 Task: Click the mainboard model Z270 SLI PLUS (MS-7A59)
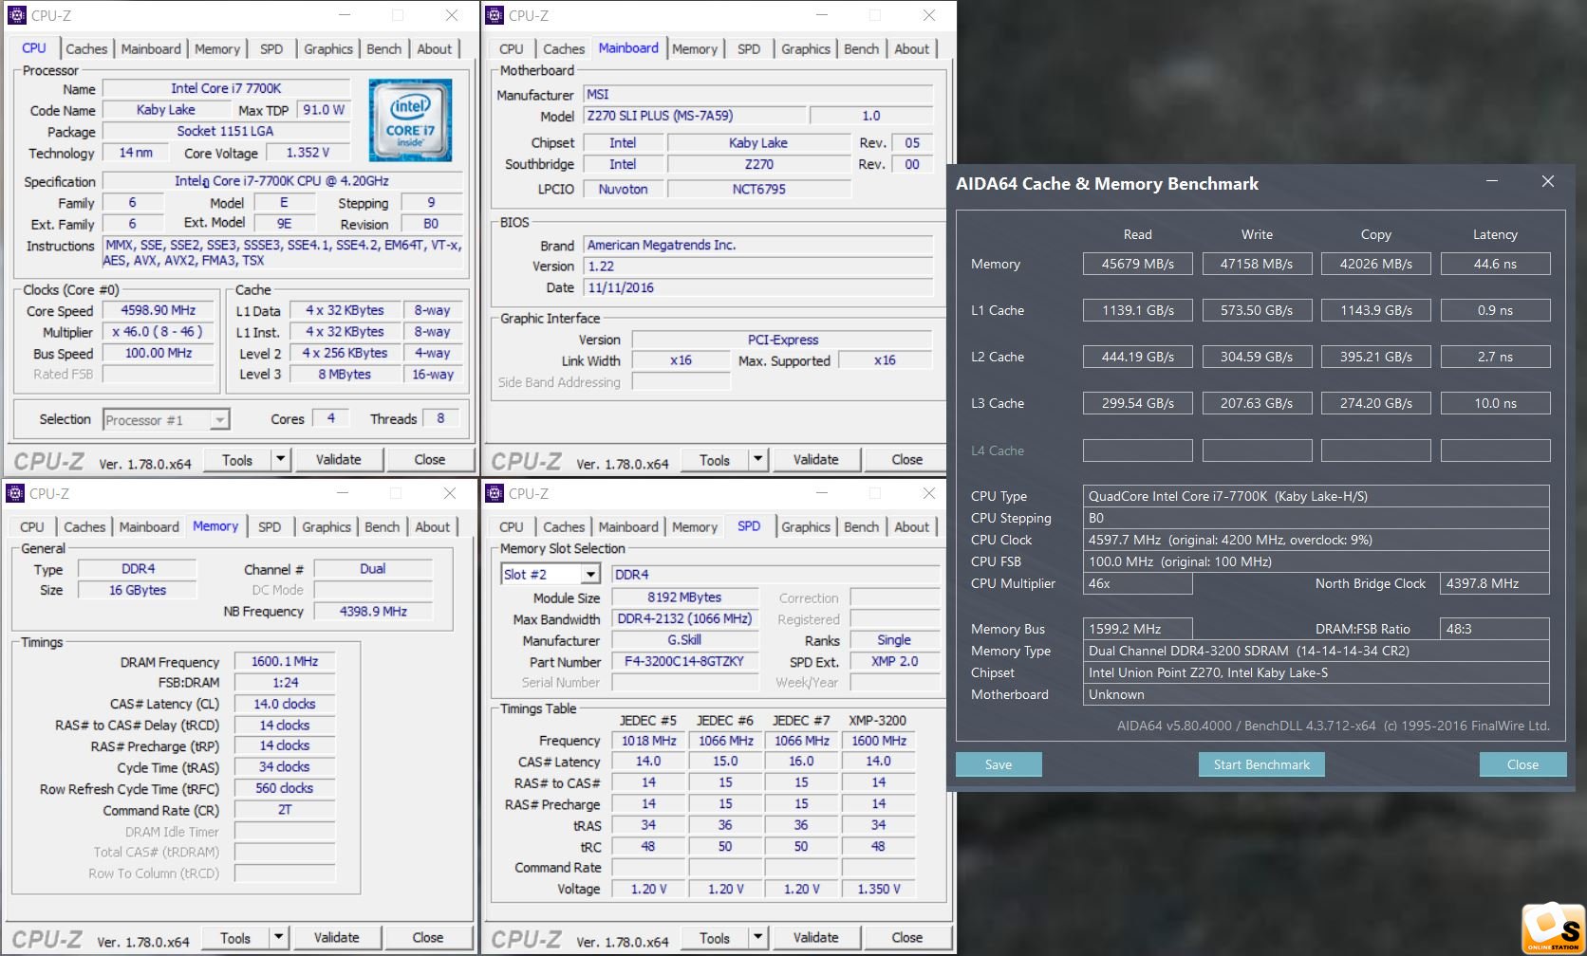(695, 116)
